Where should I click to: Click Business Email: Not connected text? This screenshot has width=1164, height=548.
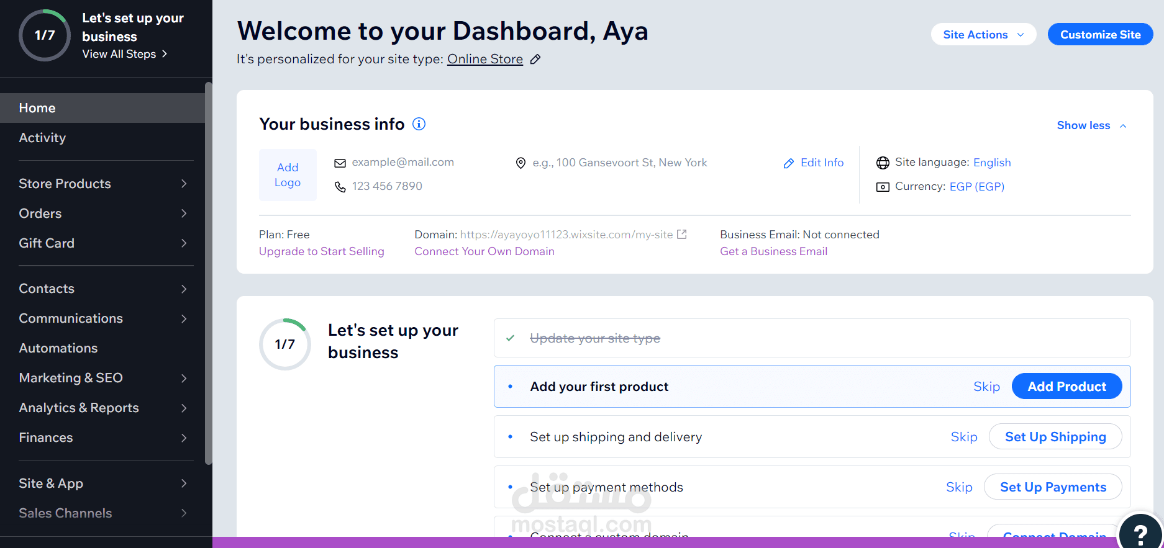(x=799, y=235)
